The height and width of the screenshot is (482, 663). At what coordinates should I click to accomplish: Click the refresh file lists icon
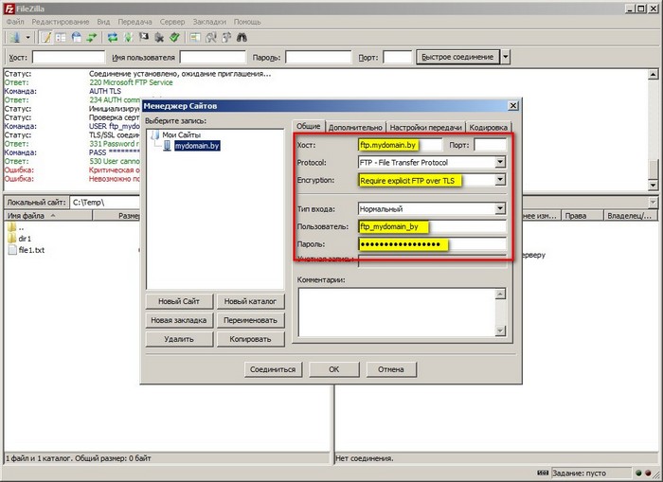(113, 38)
